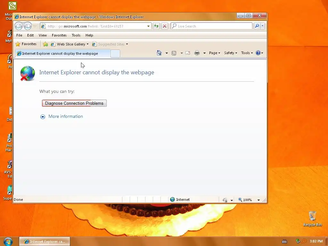Click the Protected Mode security icon in status bar
Image resolution: width=328 pixels, height=246 pixels.
[225, 200]
